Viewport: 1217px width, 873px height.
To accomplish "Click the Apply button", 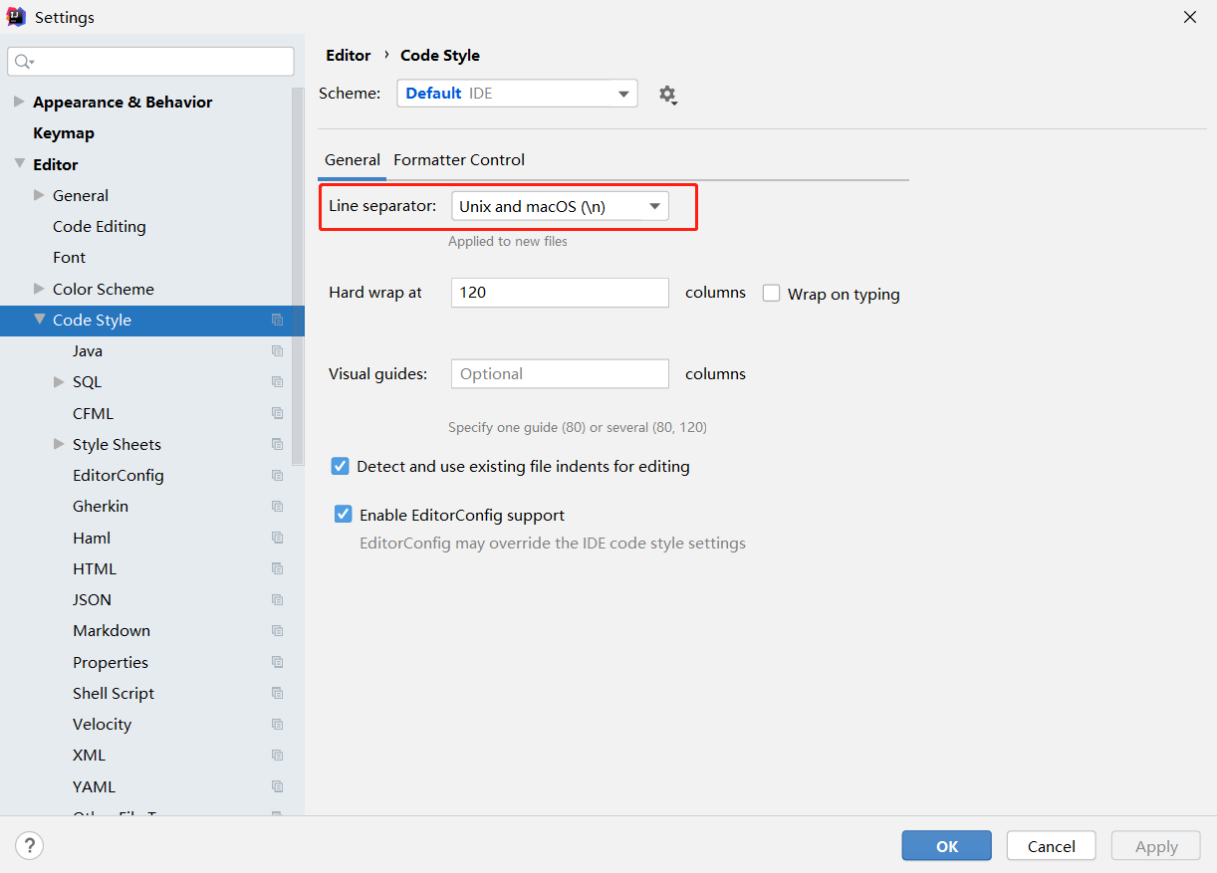I will pyautogui.click(x=1156, y=846).
